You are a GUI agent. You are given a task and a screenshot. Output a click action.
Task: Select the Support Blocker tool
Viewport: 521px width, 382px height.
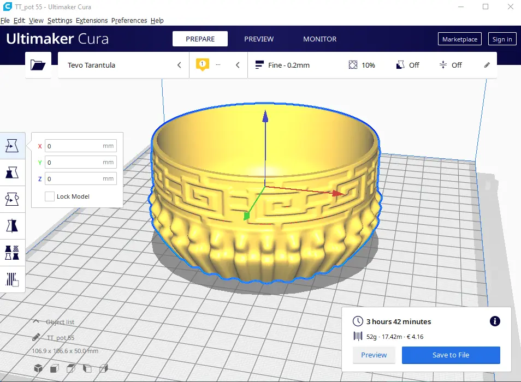click(12, 279)
